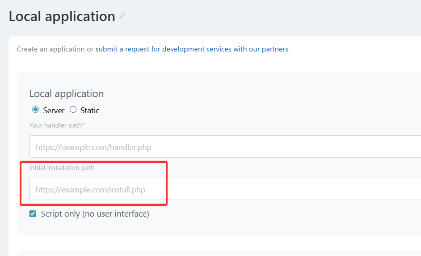Viewport: 421px width, 256px height.
Task: Click the pencil edit icon beside the title
Action: 122,16
